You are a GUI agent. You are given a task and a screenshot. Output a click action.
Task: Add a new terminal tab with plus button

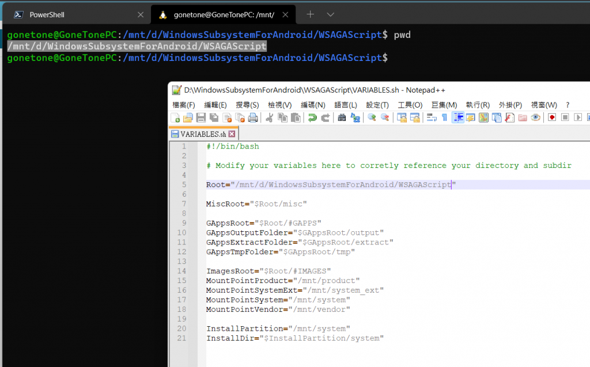(x=310, y=14)
